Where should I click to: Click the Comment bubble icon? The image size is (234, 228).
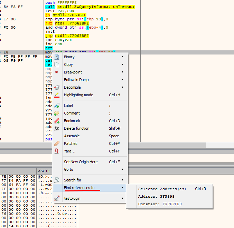click(57, 113)
